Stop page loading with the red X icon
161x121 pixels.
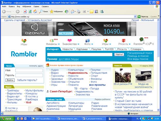(25, 12)
